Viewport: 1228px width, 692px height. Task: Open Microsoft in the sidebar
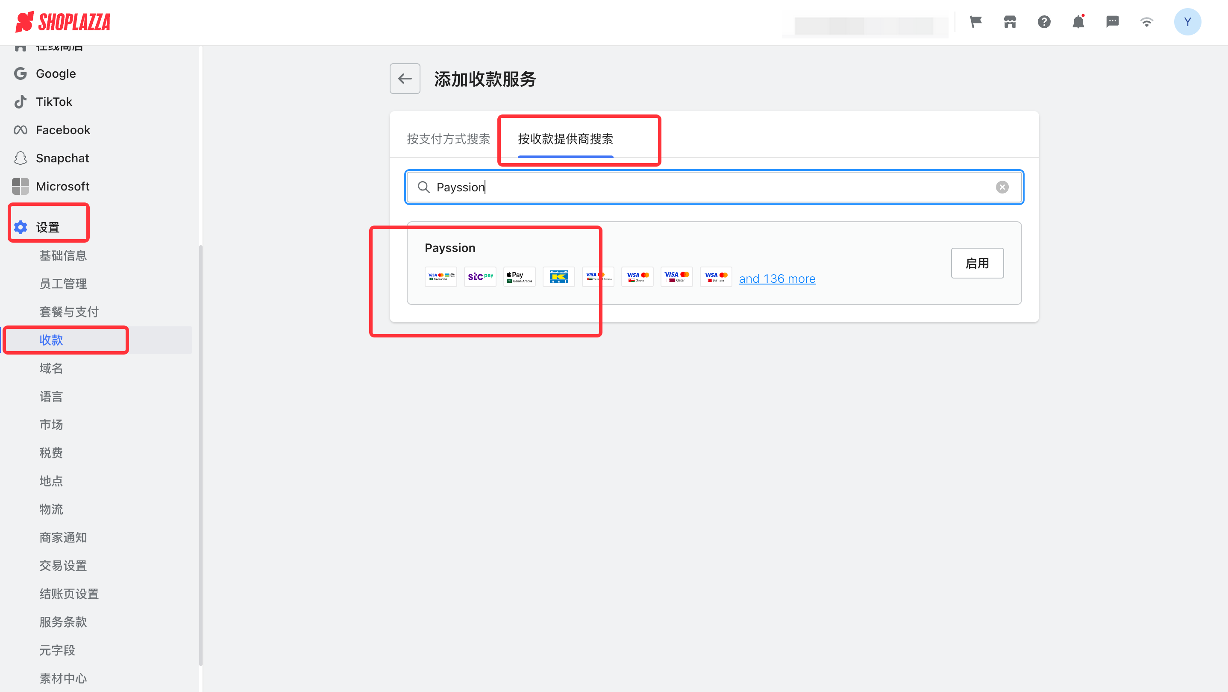tap(62, 186)
